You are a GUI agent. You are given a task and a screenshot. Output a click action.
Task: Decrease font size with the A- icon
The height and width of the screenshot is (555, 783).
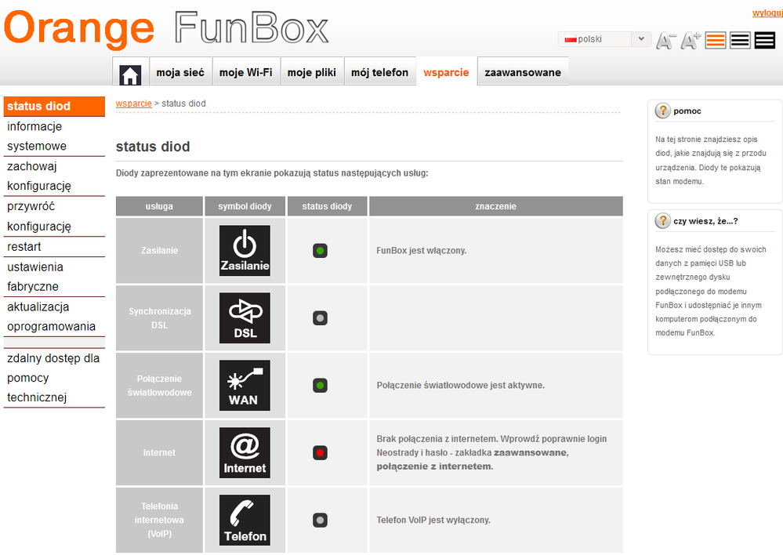click(665, 39)
